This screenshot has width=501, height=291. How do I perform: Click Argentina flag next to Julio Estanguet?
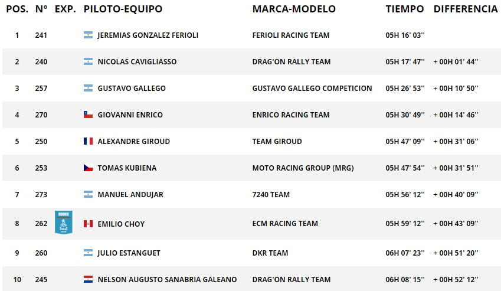[x=88, y=253]
